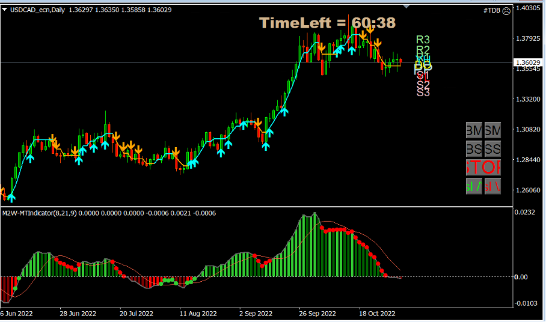This screenshot has width=546, height=322.
Task: Click the 11 Aug 2022 date label
Action: pos(198,314)
